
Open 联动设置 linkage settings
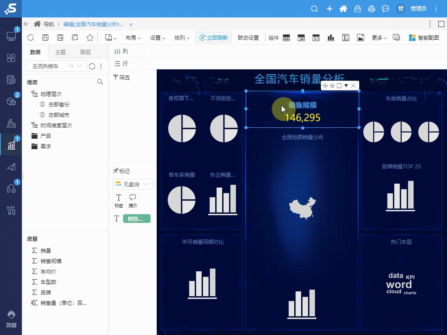coord(248,38)
